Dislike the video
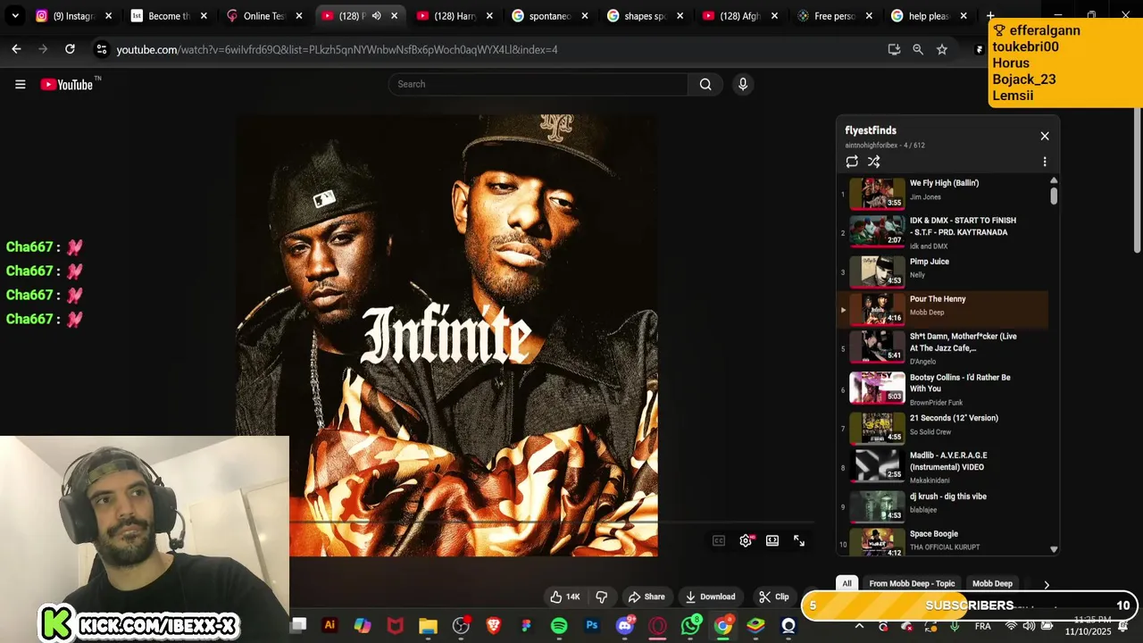 (602, 597)
